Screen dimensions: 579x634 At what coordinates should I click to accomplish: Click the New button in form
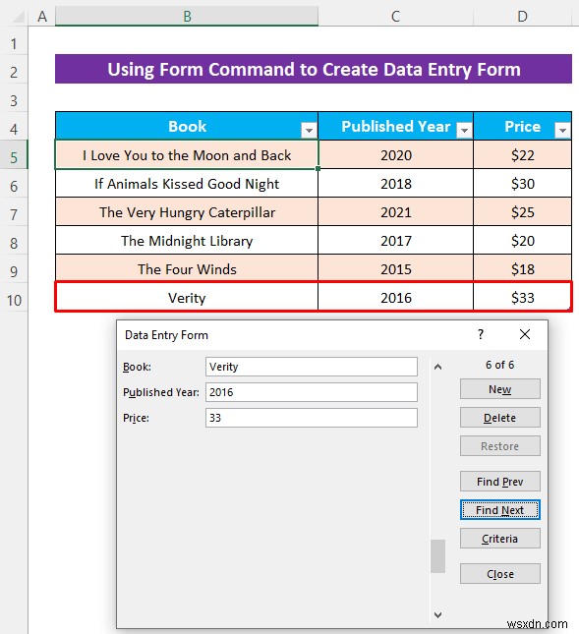pos(499,389)
